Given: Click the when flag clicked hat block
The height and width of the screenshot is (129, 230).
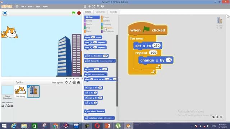Looking at the screenshot, I should coord(148,29).
